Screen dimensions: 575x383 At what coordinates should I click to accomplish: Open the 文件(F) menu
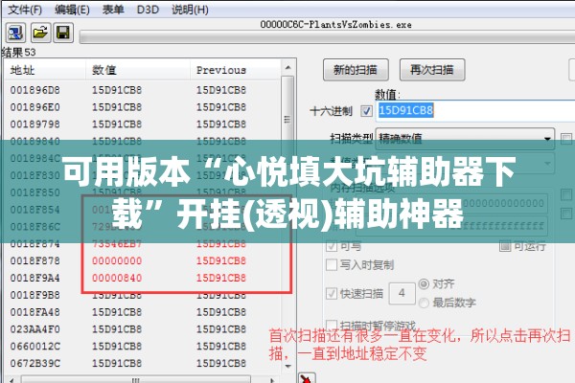click(x=25, y=10)
